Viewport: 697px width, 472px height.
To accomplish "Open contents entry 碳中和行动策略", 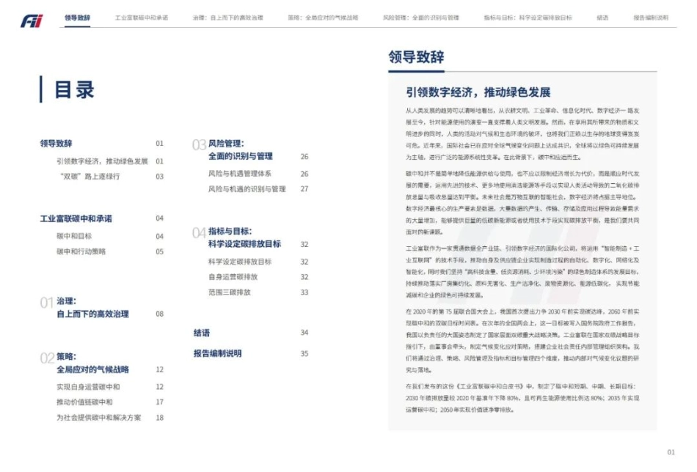I will pyautogui.click(x=81, y=251).
